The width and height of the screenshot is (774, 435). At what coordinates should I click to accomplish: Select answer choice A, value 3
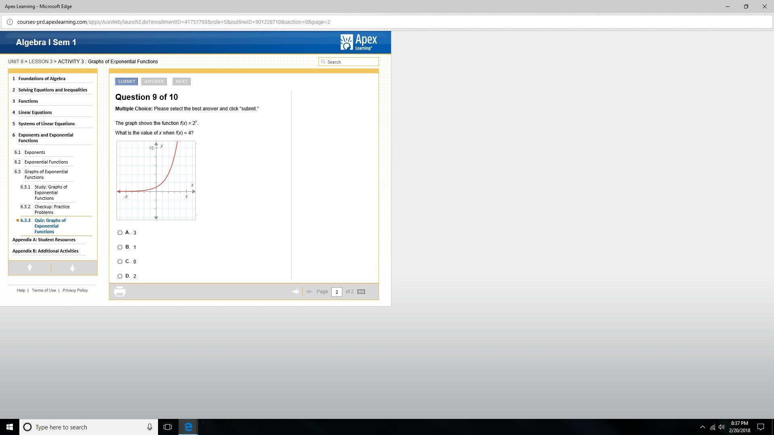[120, 232]
